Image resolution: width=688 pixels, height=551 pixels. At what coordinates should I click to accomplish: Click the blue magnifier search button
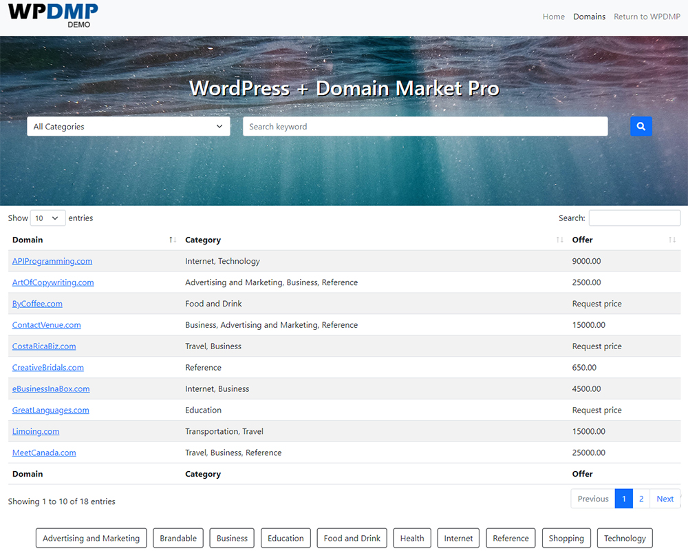(641, 126)
